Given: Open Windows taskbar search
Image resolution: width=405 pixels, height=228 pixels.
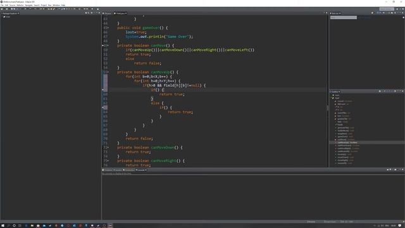Looking at the screenshot, I should [8, 225].
